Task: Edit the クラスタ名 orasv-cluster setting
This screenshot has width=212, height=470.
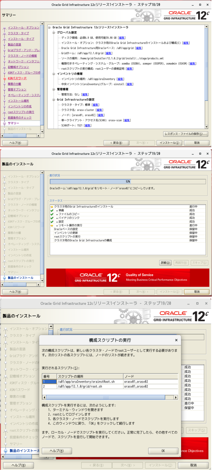Action: coord(100,110)
